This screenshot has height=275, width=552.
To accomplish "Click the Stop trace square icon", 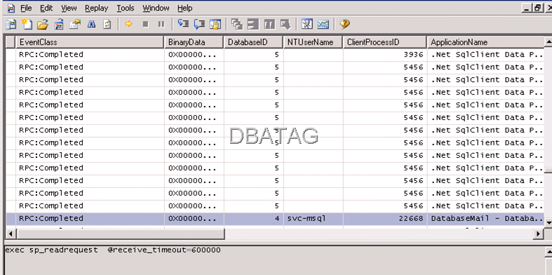I will click(x=145, y=25).
